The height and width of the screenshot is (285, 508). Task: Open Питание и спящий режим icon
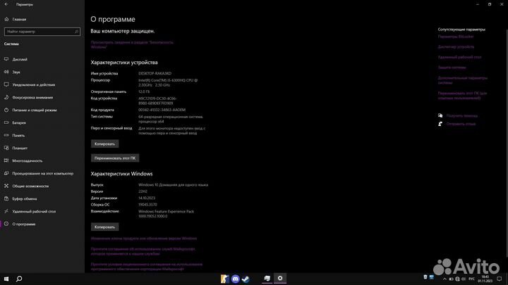(6, 110)
